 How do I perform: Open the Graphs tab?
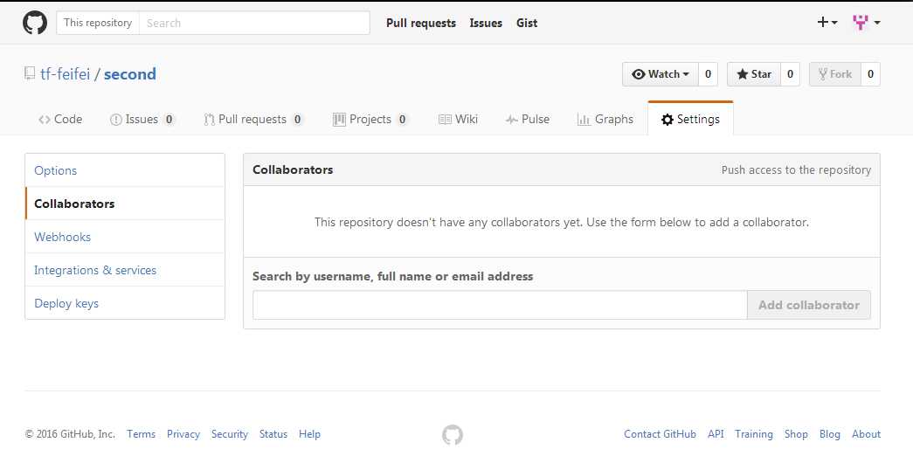click(605, 120)
